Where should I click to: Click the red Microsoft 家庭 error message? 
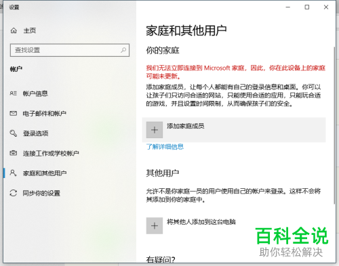pos(235,72)
